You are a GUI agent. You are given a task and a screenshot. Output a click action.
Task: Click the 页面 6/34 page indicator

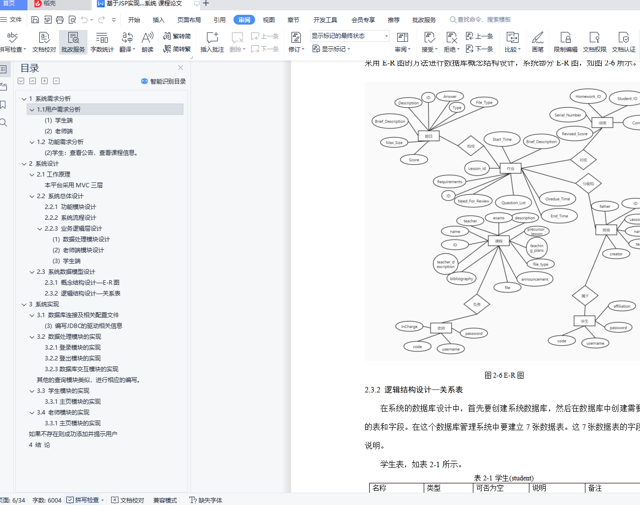(x=13, y=500)
